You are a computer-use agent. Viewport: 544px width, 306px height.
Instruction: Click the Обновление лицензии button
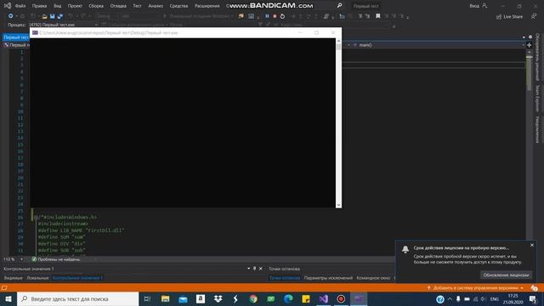click(507, 275)
